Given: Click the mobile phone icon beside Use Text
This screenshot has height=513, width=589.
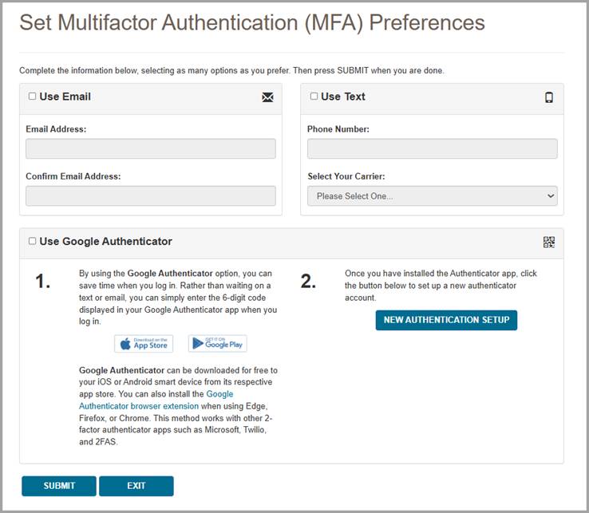Looking at the screenshot, I should (549, 97).
